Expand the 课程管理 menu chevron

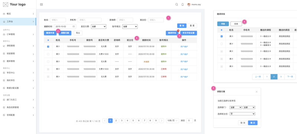click(33, 46)
